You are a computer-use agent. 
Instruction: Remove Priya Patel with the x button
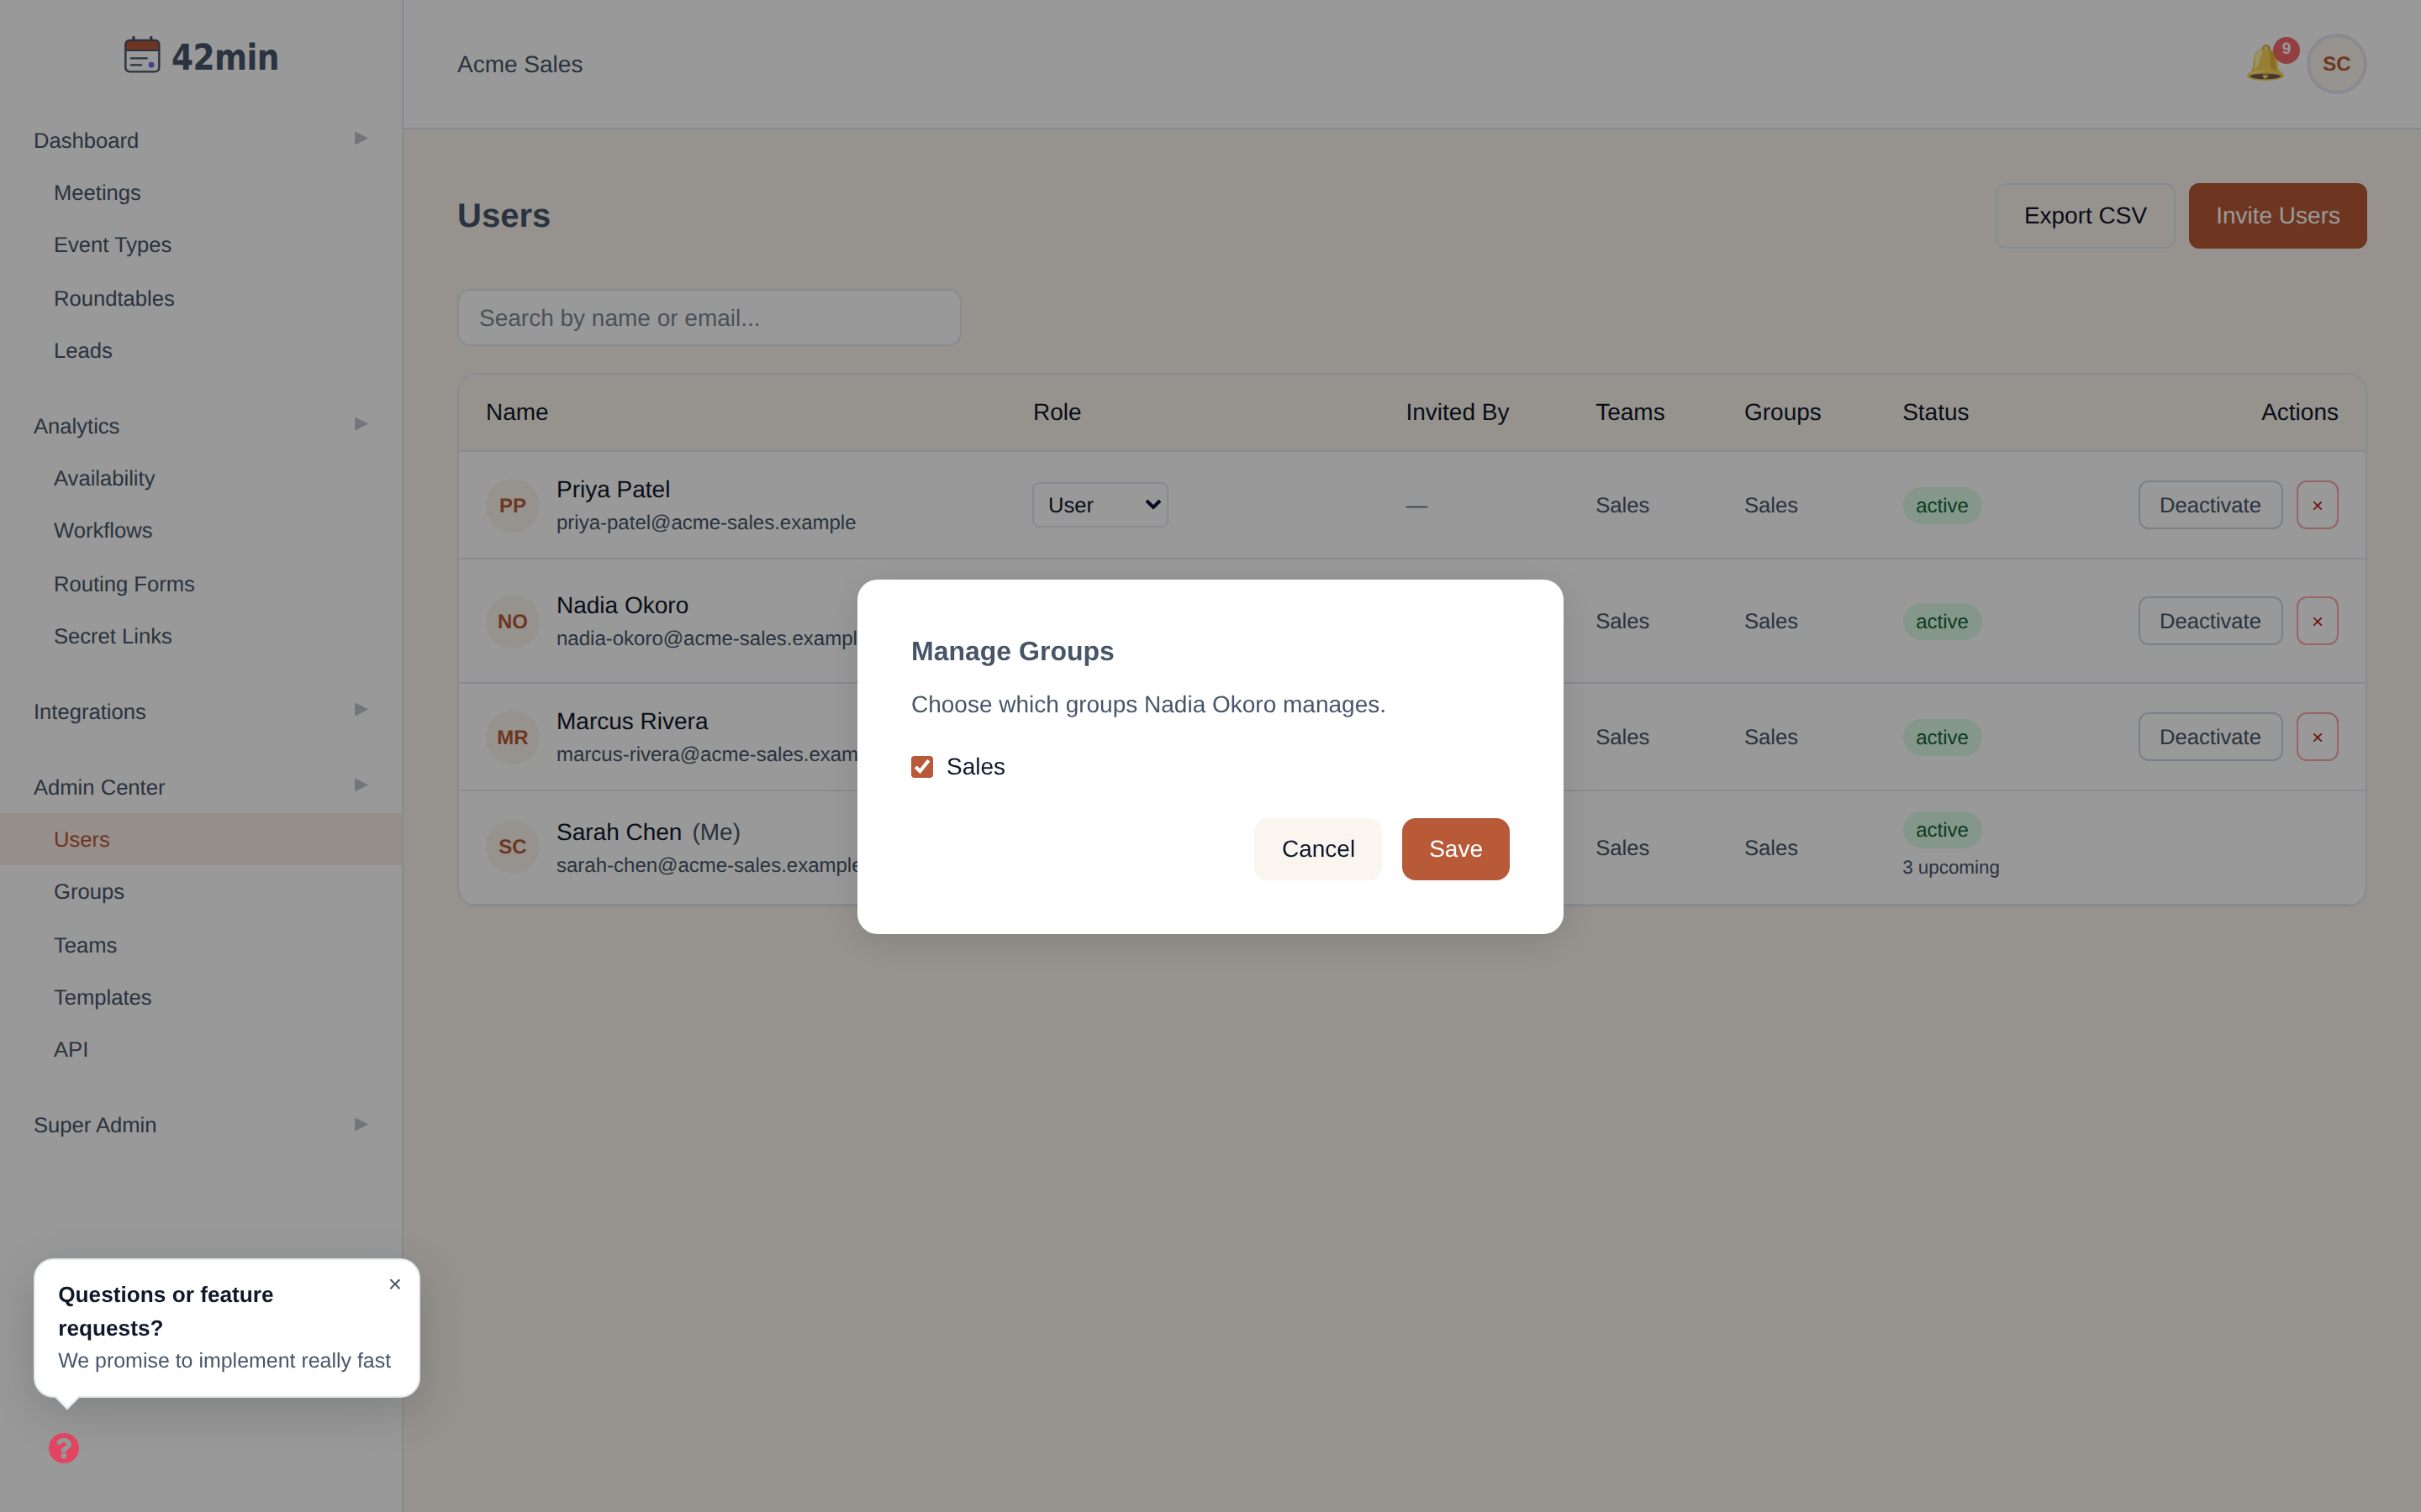(2317, 505)
